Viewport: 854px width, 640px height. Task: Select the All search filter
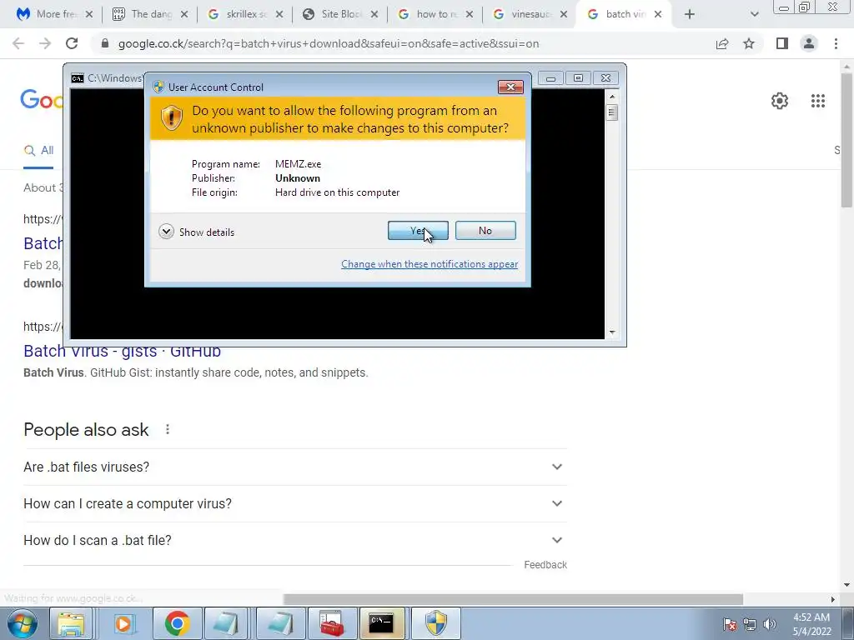click(38, 151)
